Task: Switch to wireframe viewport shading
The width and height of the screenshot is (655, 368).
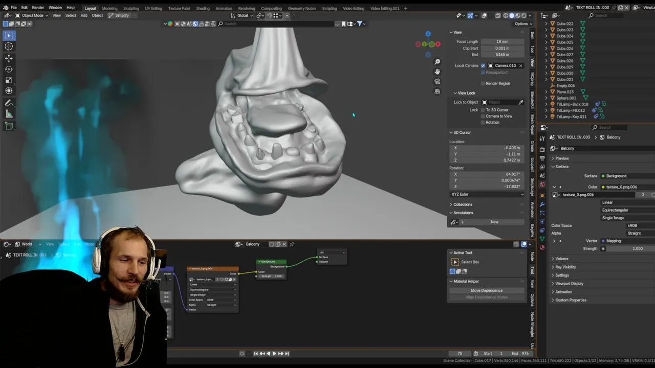Action: tap(505, 15)
